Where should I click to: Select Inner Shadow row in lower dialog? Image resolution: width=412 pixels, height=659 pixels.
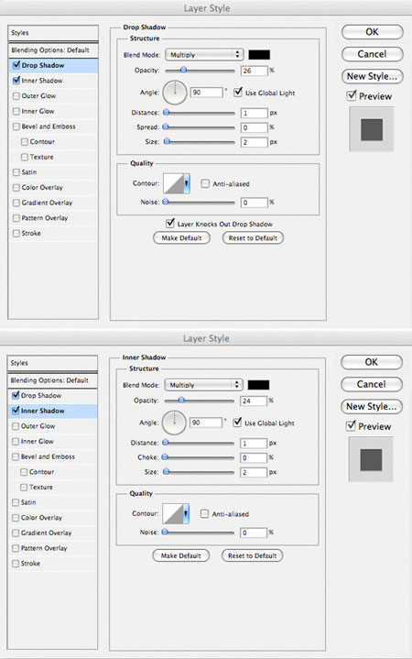(x=52, y=411)
